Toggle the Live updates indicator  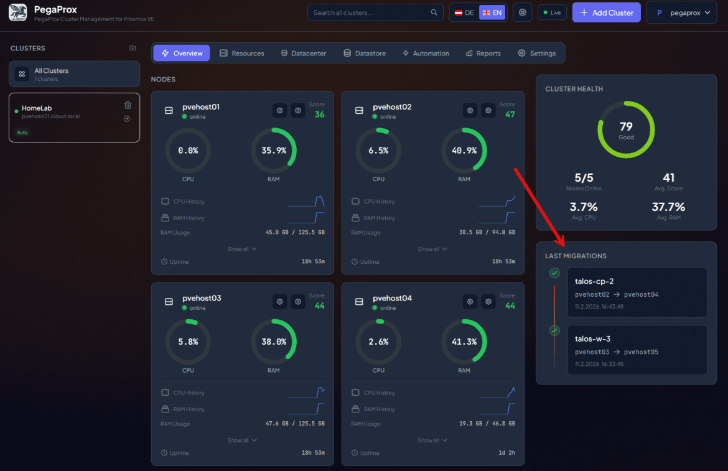click(x=552, y=12)
